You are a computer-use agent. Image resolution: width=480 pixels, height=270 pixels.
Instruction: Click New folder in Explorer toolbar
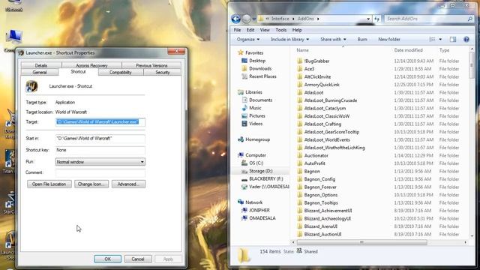[389, 39]
